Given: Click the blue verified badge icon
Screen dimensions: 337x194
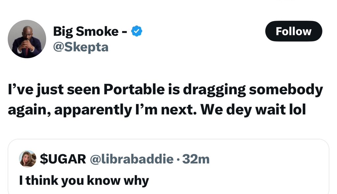Looking at the screenshot, I should pos(137,31).
